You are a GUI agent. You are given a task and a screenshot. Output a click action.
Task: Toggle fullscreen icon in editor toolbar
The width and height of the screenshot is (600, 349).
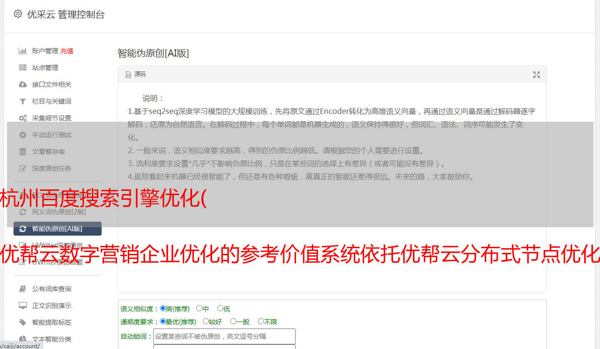coord(537,74)
